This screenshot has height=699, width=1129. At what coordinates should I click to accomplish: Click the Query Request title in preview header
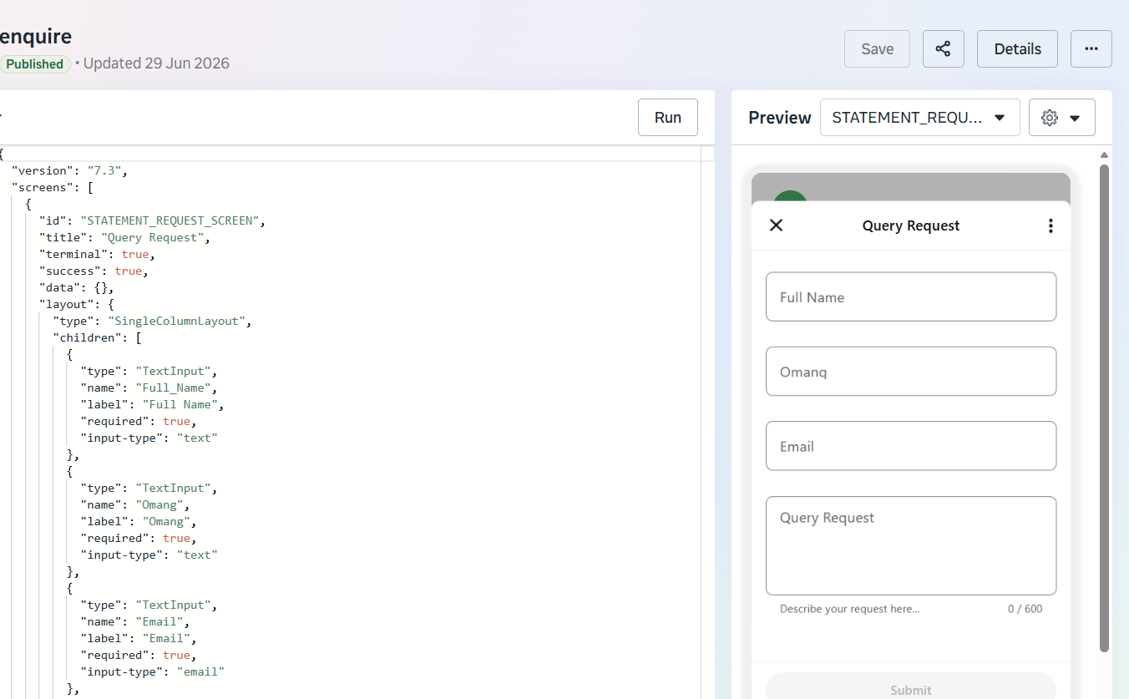(x=911, y=225)
